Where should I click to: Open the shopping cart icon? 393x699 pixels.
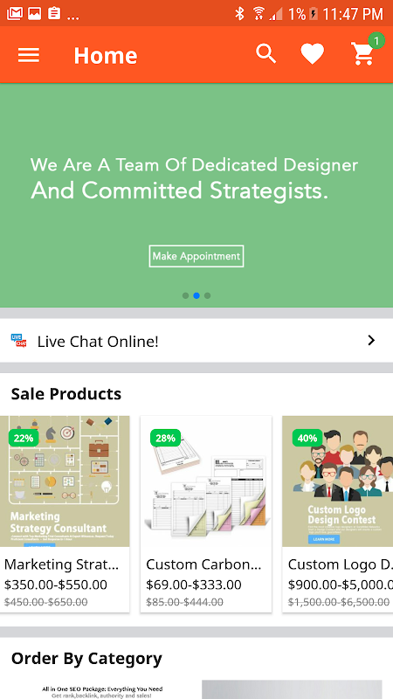coord(363,53)
